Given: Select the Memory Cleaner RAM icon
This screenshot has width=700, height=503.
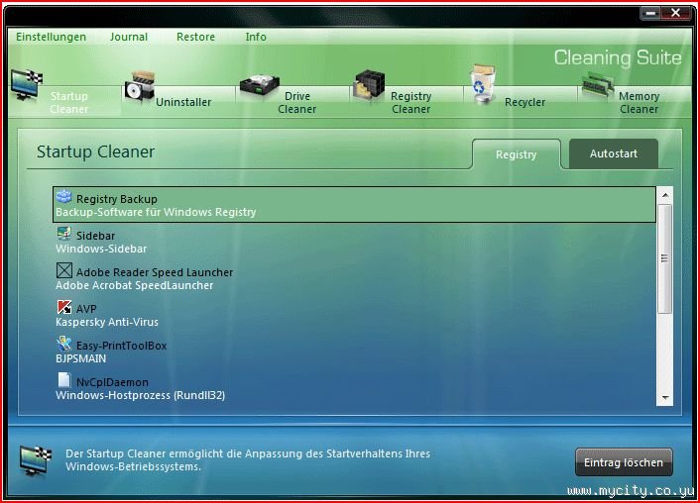Looking at the screenshot, I should point(598,87).
